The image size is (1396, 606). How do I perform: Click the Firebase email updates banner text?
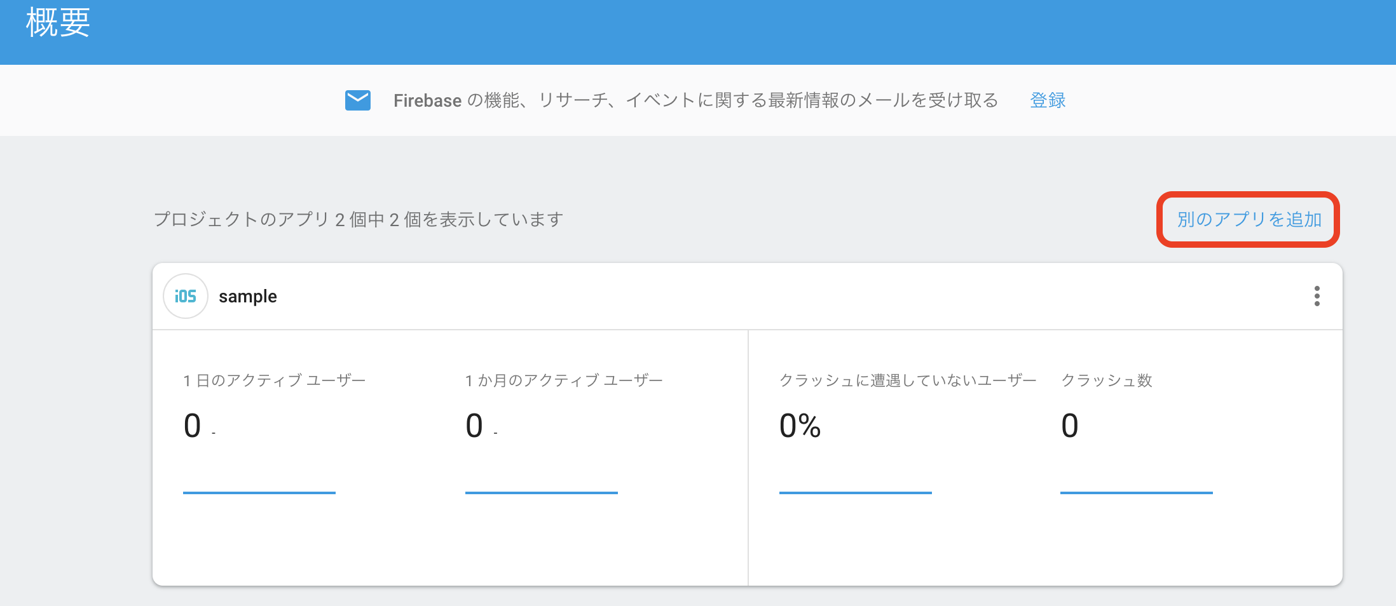point(695,100)
